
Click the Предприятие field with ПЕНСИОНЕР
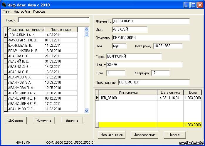[x=154, y=83]
